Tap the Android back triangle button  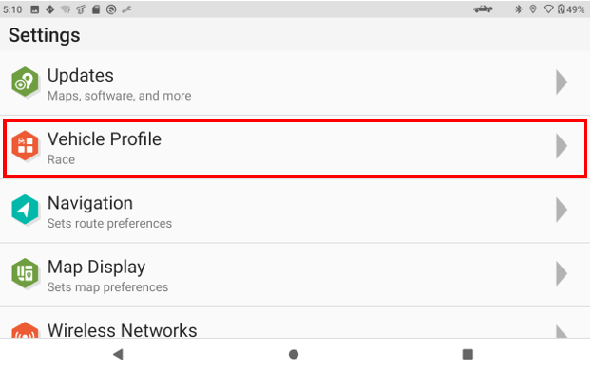coord(118,354)
